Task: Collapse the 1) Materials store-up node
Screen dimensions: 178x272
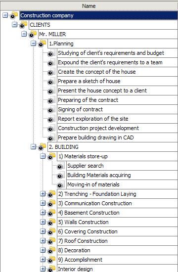Action: coord(43,156)
